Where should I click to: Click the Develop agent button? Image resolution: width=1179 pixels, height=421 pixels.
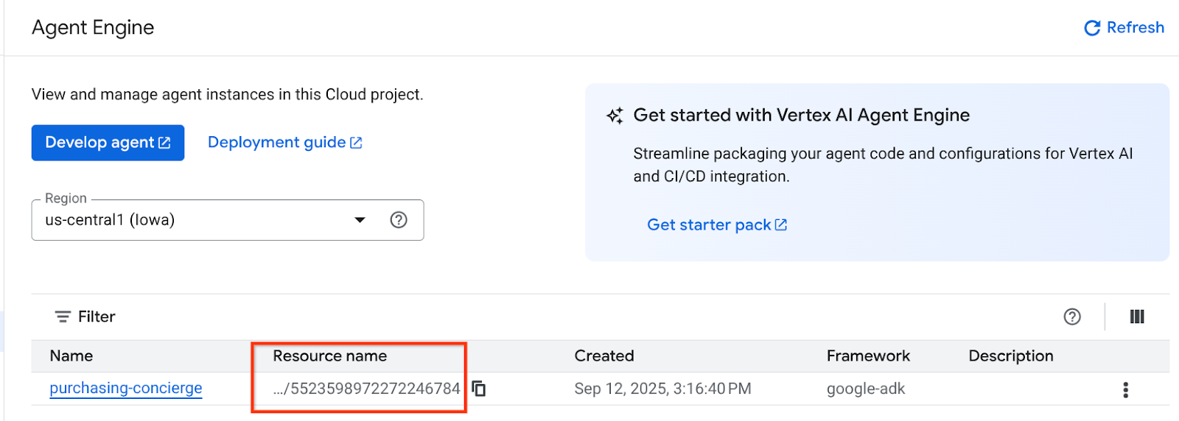108,143
